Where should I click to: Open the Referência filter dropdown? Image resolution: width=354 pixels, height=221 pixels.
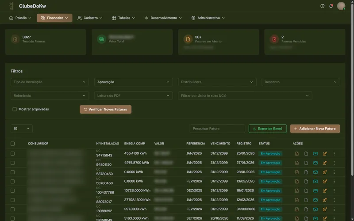click(x=50, y=95)
